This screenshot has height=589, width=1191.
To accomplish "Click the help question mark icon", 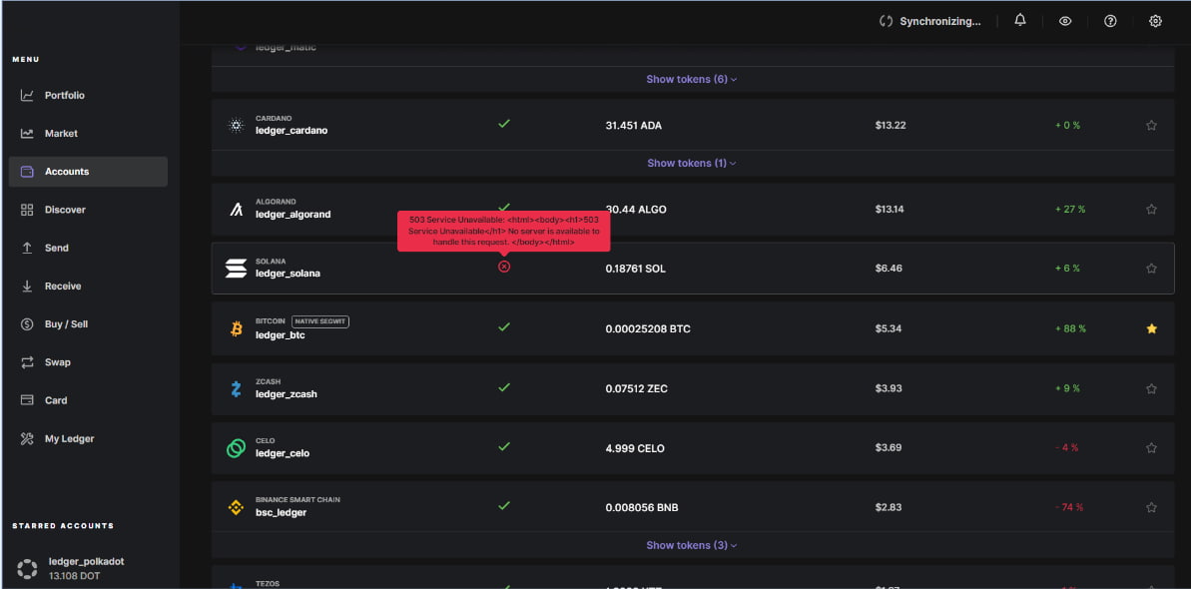I will click(x=1110, y=21).
